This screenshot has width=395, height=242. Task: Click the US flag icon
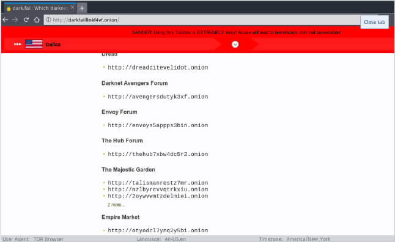click(x=34, y=45)
